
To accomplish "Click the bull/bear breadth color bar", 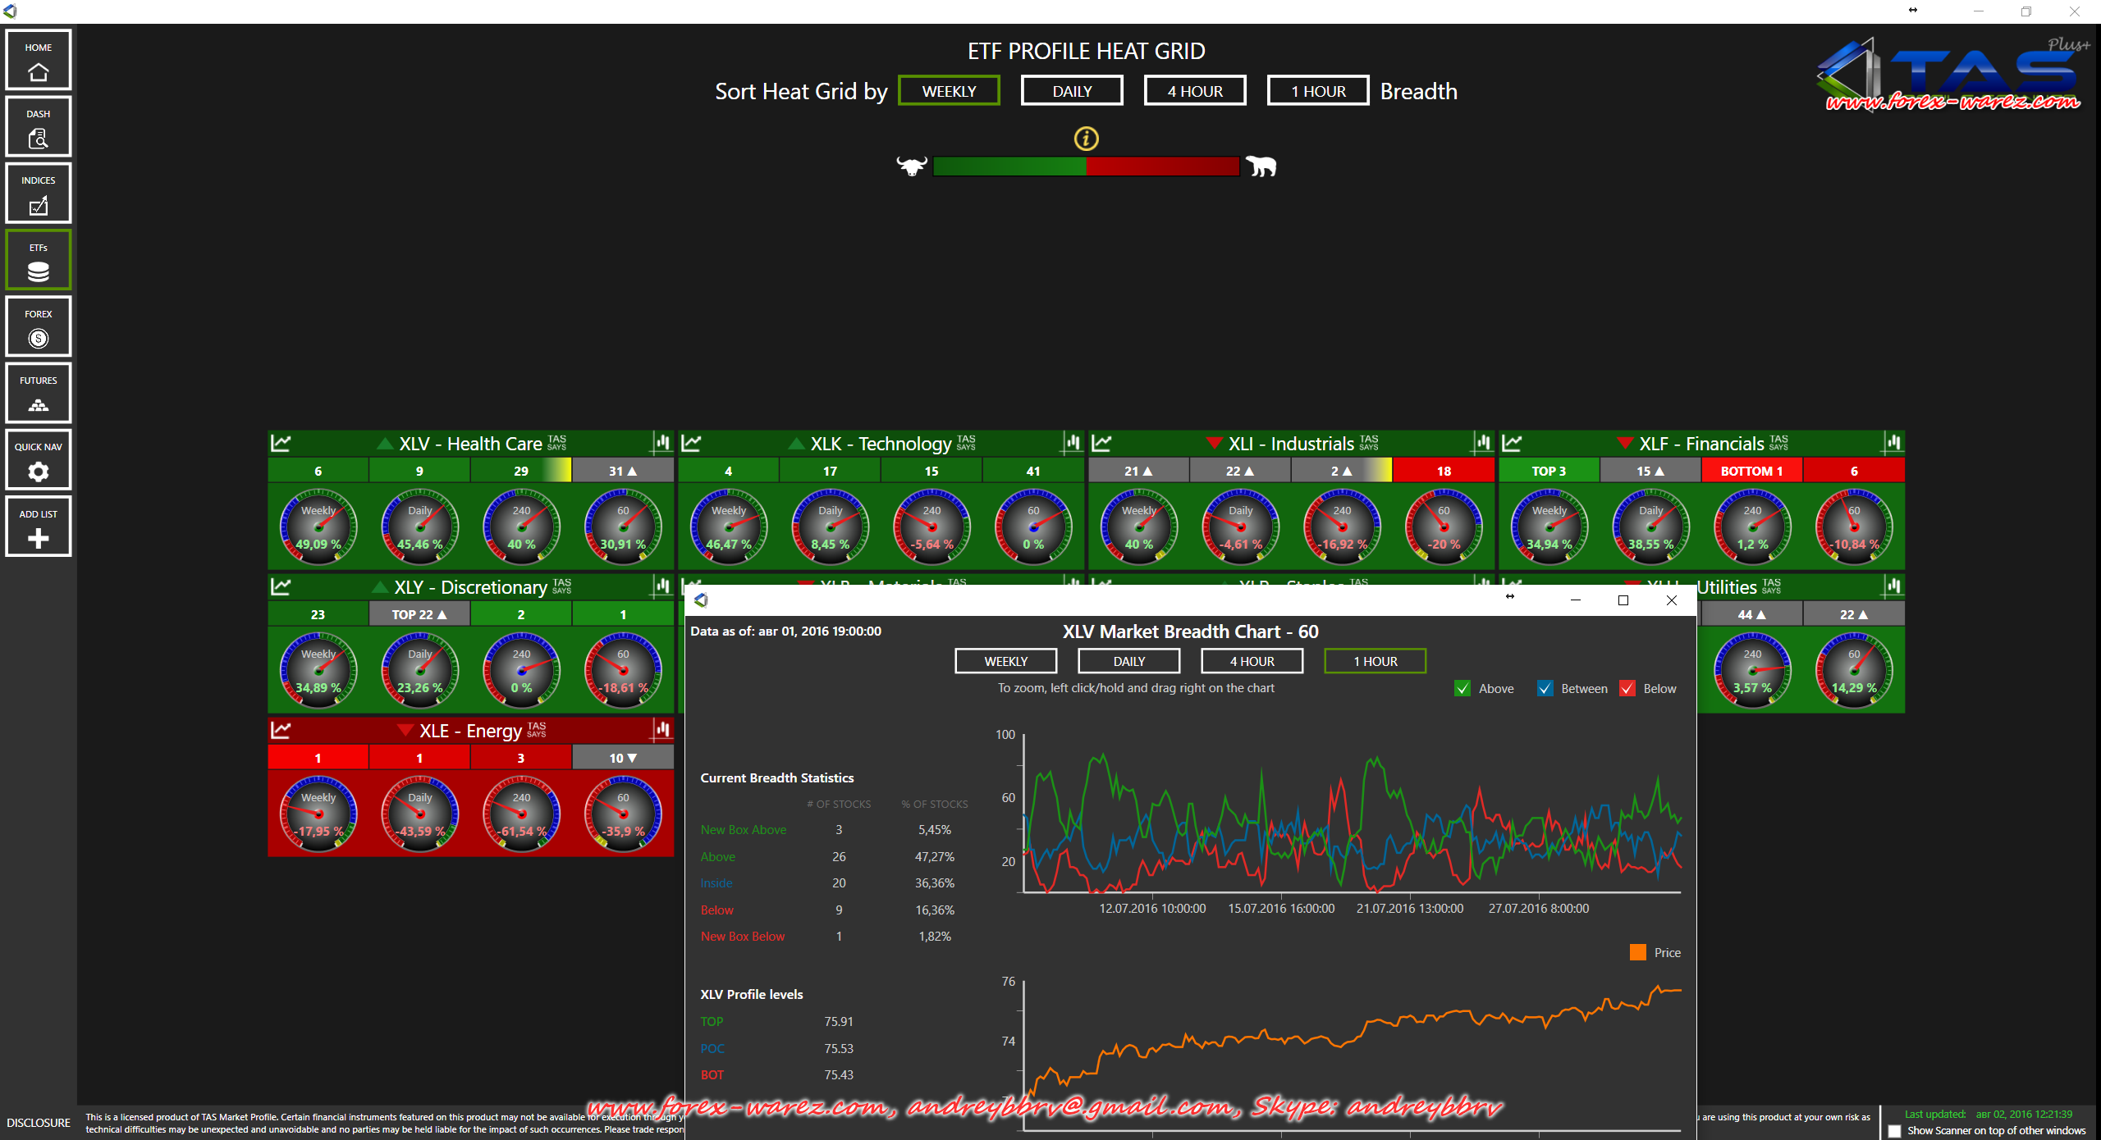I will click(1086, 166).
